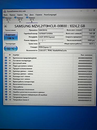This screenshot has width=97, height=130.
Task: Click the previous disk arrow button
Action: coord(6,26)
